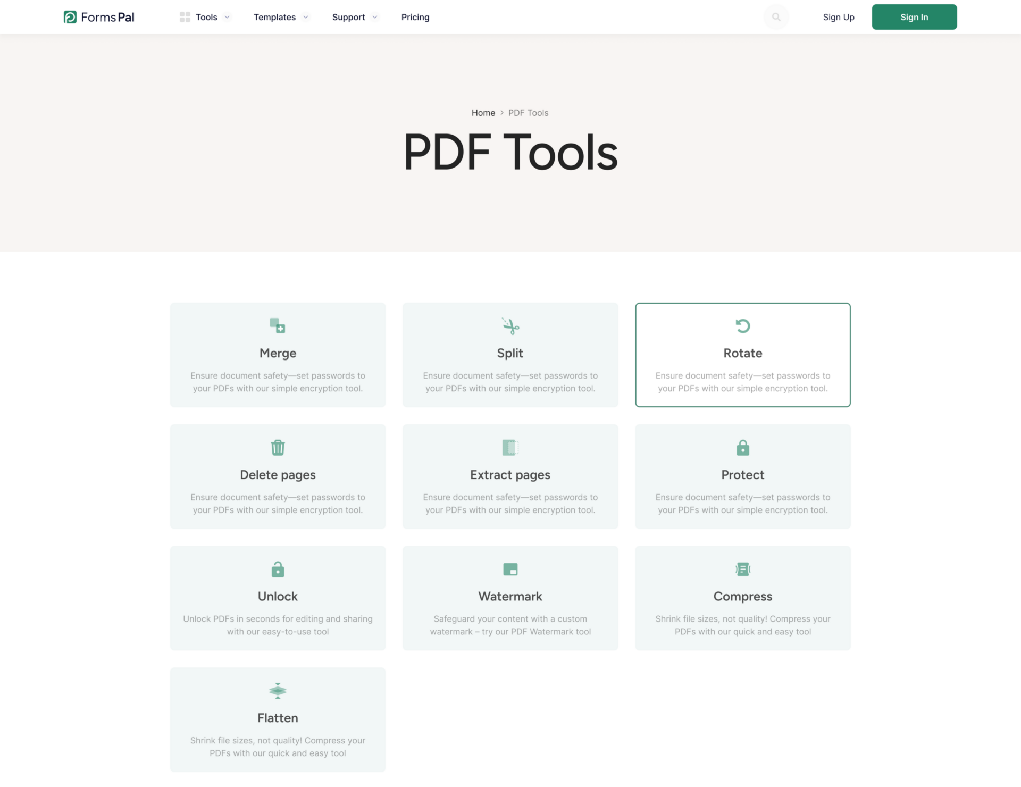Click the Compress tool icon
The width and height of the screenshot is (1021, 787).
(x=742, y=569)
